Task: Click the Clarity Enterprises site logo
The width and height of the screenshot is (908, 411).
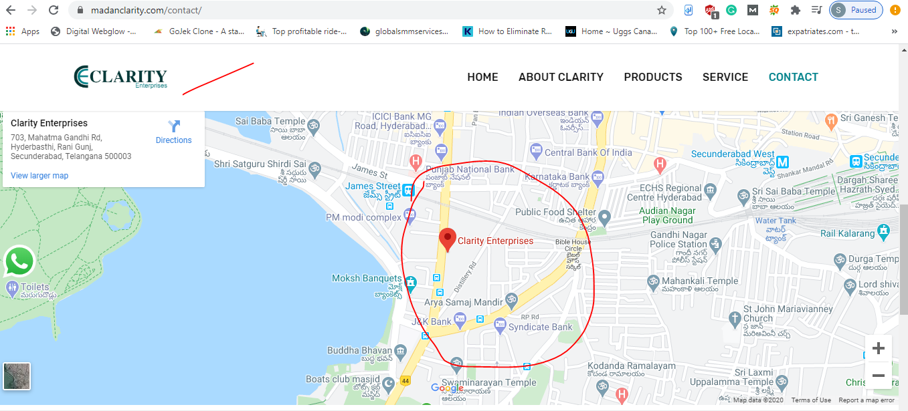Action: 120,77
